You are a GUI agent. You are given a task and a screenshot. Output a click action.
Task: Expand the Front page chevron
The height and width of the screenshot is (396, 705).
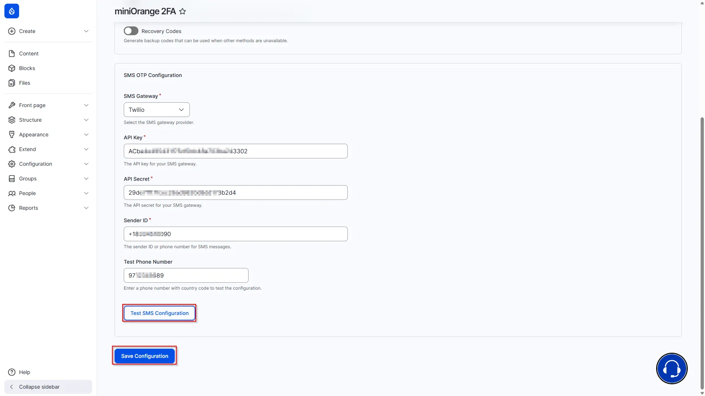pos(86,105)
